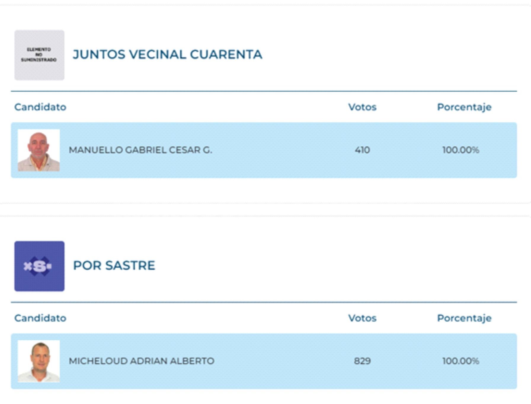Click the Por Sastre party logo
This screenshot has width=531, height=404.
click(x=39, y=266)
